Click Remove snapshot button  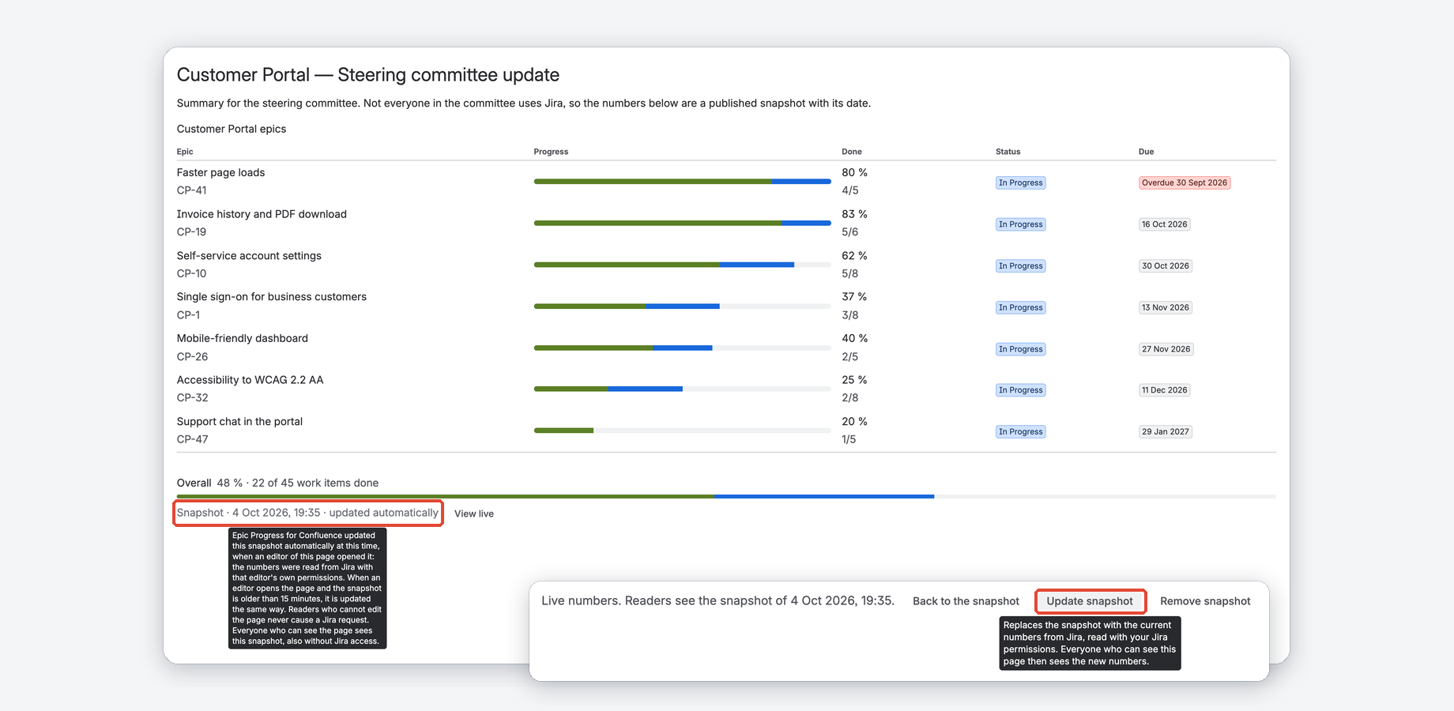[1205, 601]
